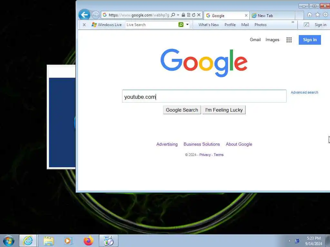Minimize the Internet Explorer window
This screenshot has width=330, height=247.
[304, 6]
